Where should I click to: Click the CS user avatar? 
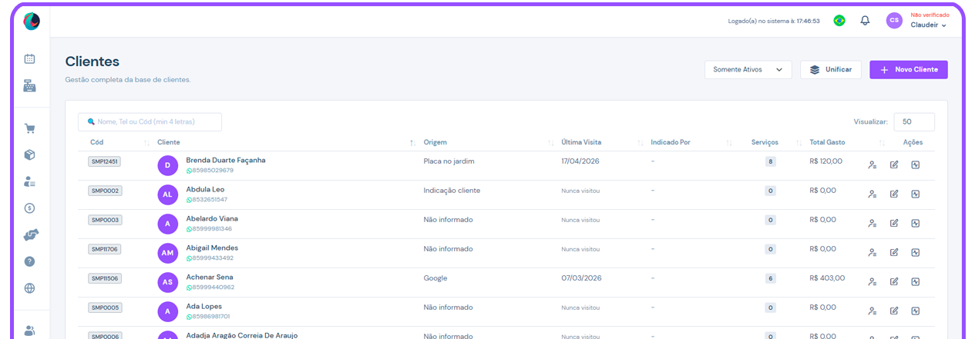coord(894,21)
